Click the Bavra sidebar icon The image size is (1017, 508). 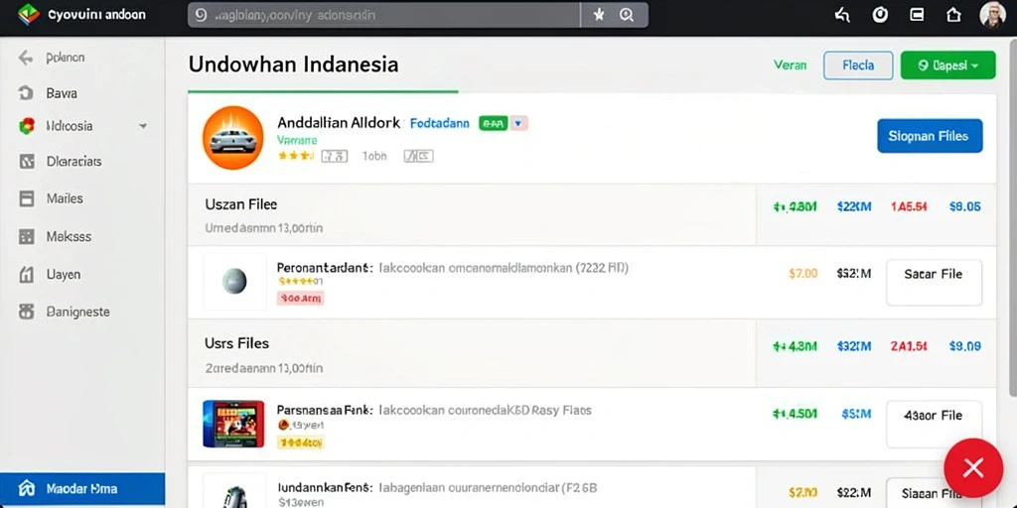tap(25, 93)
